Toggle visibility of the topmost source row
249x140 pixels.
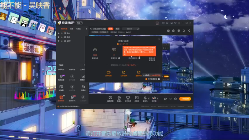[x=59, y=33]
